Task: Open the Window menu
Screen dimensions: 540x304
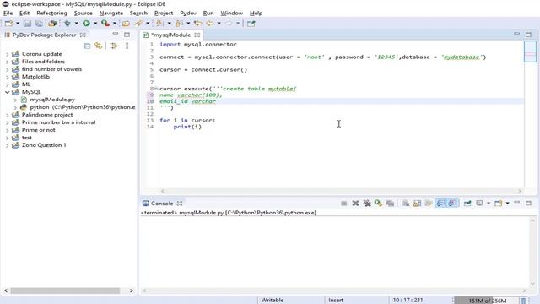Action: tap(232, 14)
